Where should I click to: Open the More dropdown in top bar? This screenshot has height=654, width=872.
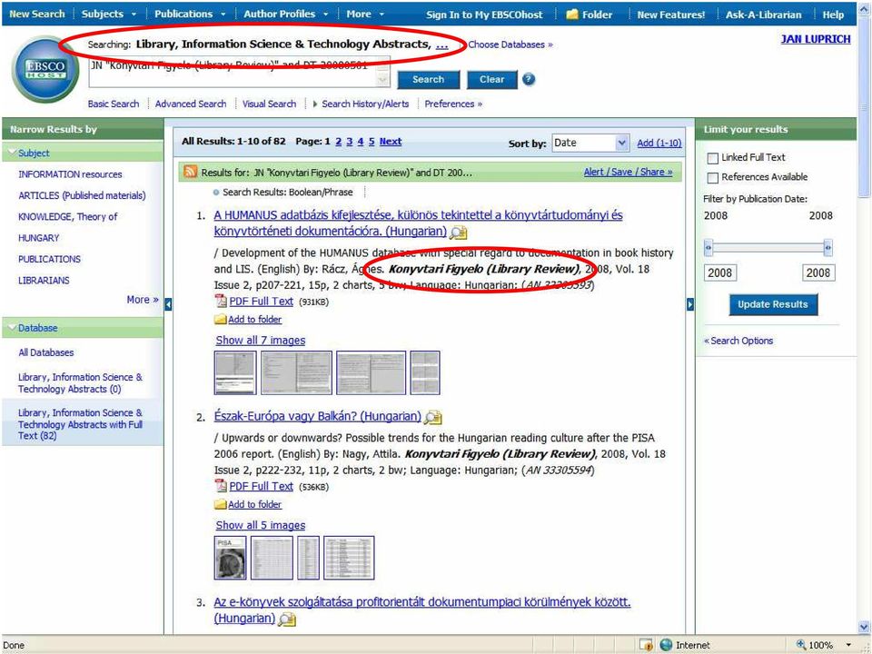click(x=365, y=15)
